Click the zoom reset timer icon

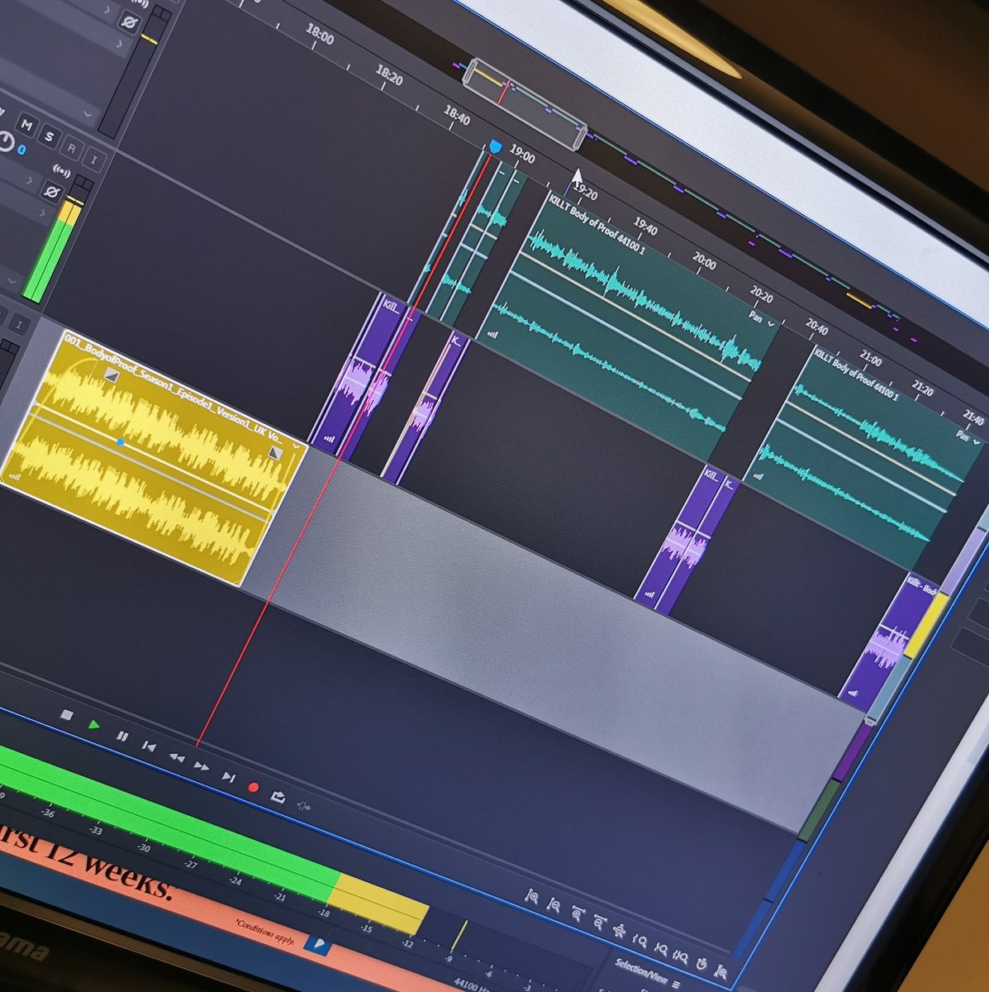point(701,964)
